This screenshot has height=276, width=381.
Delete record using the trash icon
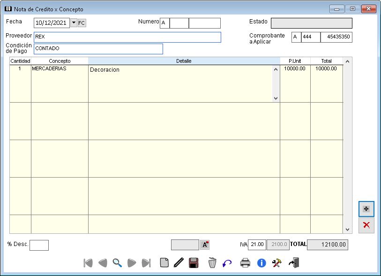(x=212, y=263)
